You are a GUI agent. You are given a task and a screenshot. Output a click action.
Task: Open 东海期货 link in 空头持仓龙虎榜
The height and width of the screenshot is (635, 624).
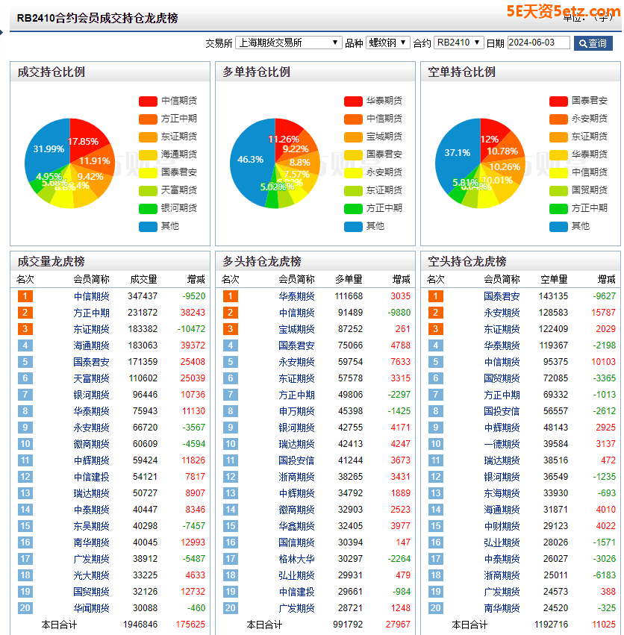coord(502,494)
